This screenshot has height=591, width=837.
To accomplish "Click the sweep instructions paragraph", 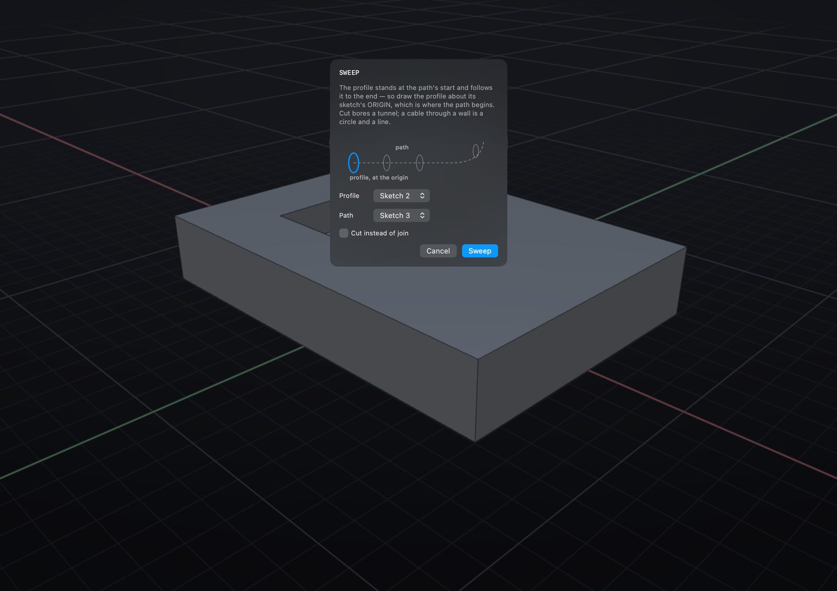I will (417, 105).
